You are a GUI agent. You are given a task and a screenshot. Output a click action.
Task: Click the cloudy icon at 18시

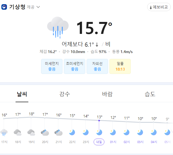tap(17, 132)
